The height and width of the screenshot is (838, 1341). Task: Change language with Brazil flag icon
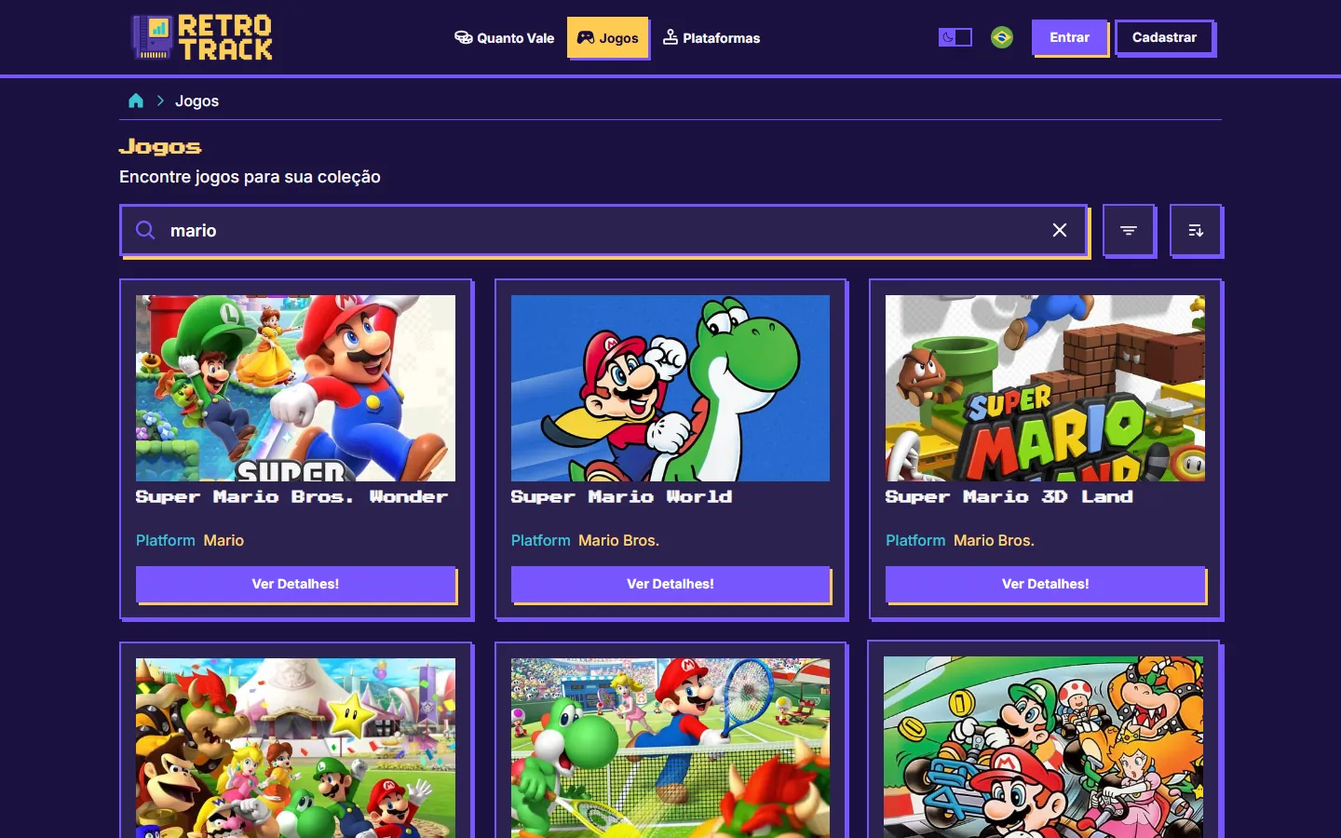(1002, 37)
